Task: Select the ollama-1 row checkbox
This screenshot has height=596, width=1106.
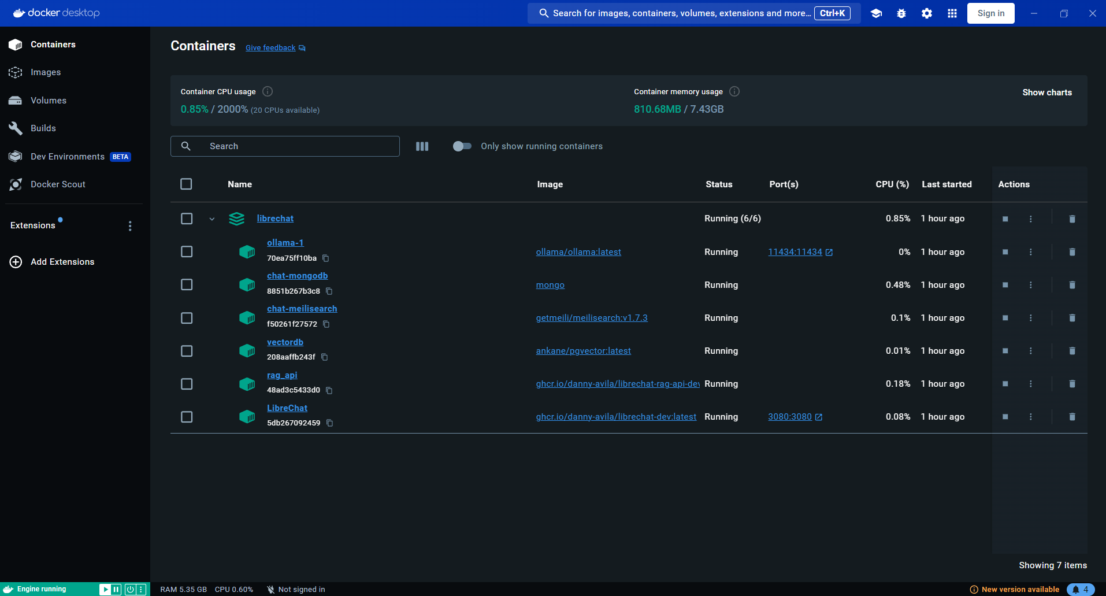Action: (187, 251)
